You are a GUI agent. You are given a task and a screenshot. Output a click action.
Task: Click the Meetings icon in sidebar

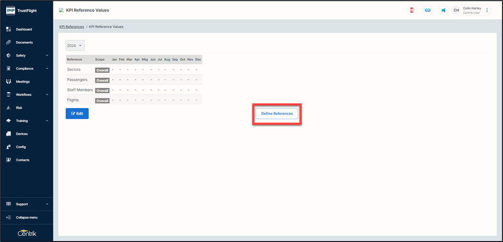[x=9, y=82]
